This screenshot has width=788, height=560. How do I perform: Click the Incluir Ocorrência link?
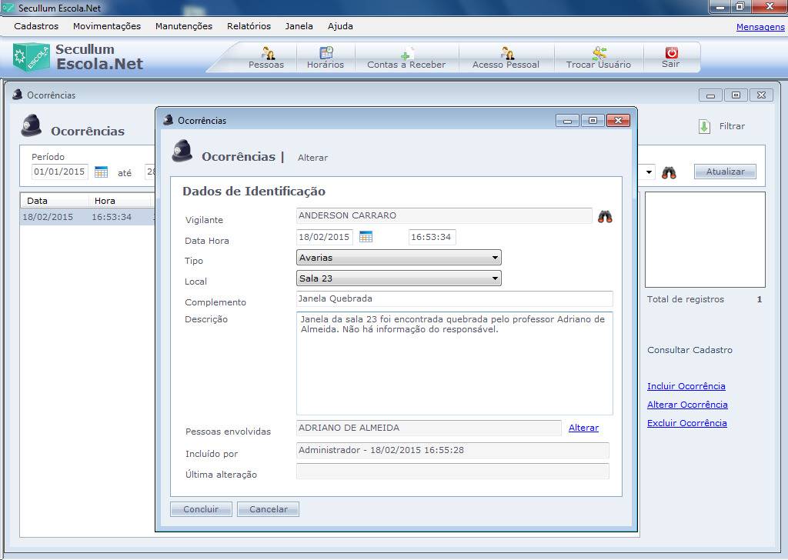click(x=686, y=386)
